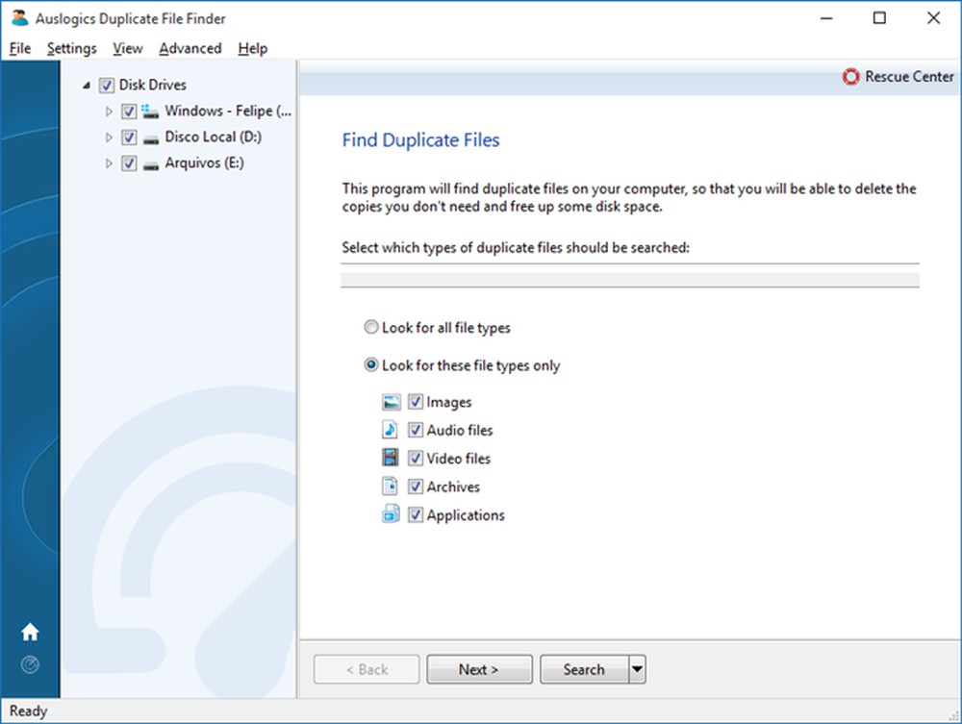Uncheck the Images checkbox

pos(416,402)
